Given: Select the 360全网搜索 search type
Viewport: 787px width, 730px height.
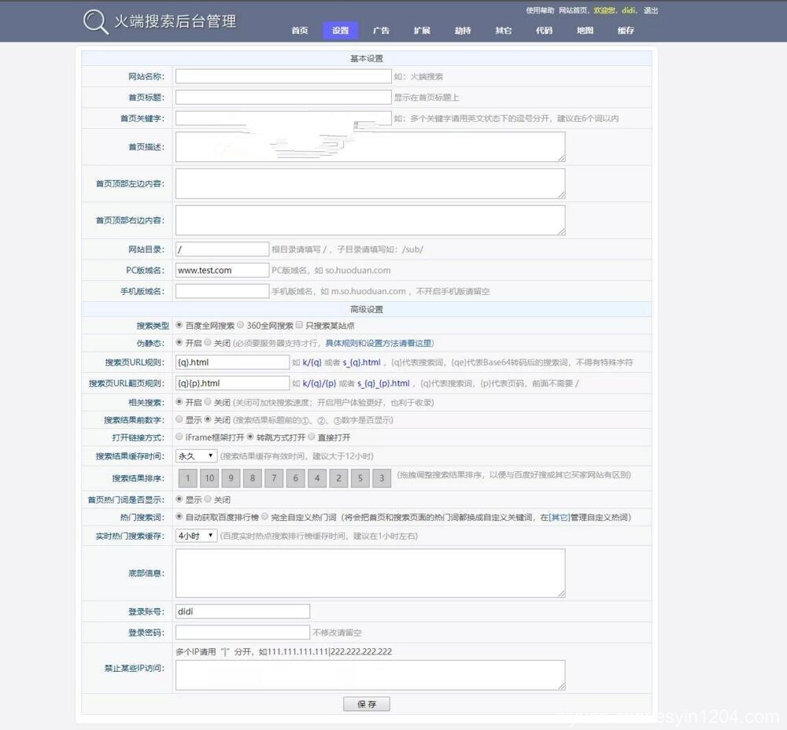Looking at the screenshot, I should point(239,325).
